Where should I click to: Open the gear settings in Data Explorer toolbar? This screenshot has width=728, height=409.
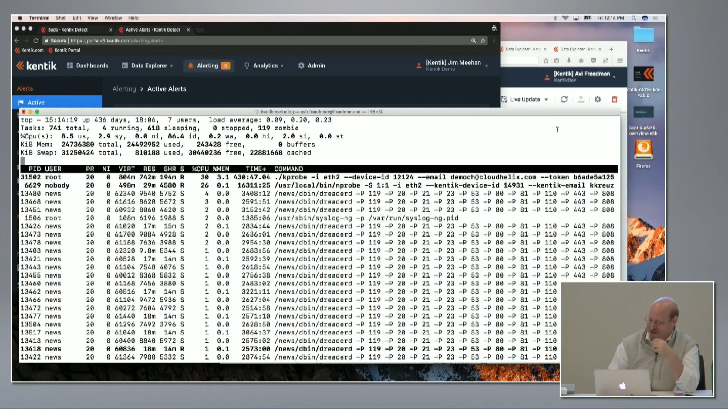click(x=598, y=99)
